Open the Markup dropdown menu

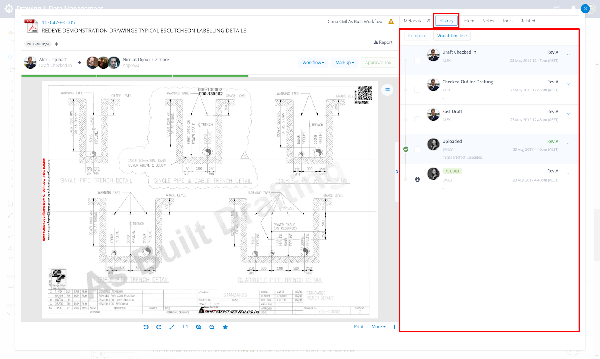345,63
